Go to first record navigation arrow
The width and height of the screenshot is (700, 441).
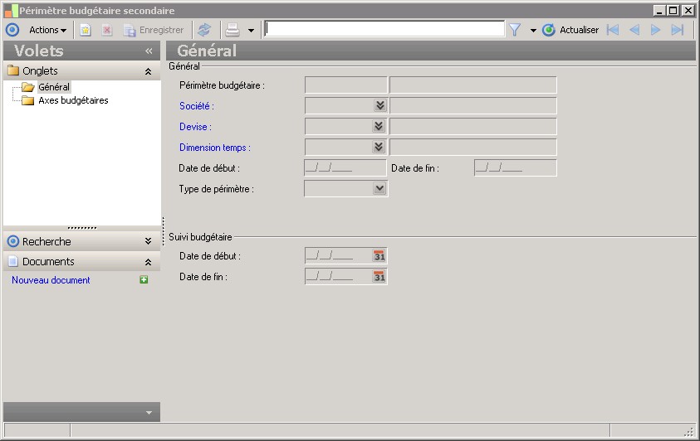(x=613, y=30)
